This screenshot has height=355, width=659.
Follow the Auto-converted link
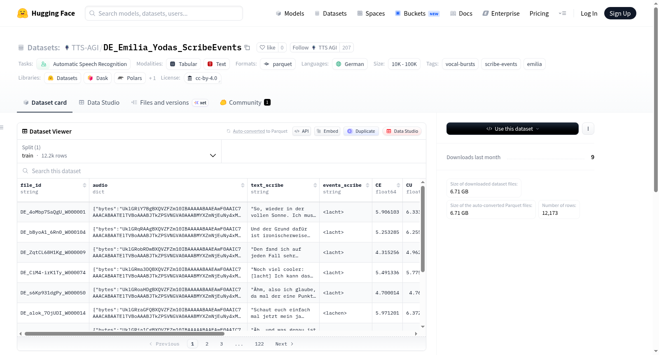tap(249, 131)
